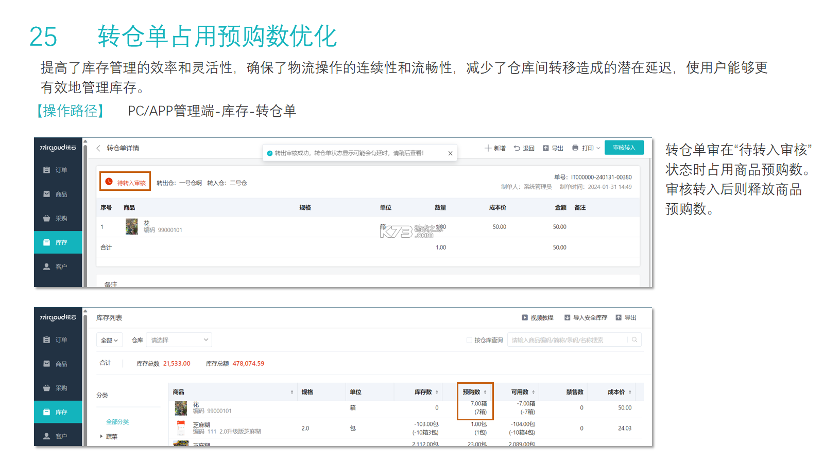Close the 转出审核成功 notification
The width and height of the screenshot is (824, 463).
(450, 153)
